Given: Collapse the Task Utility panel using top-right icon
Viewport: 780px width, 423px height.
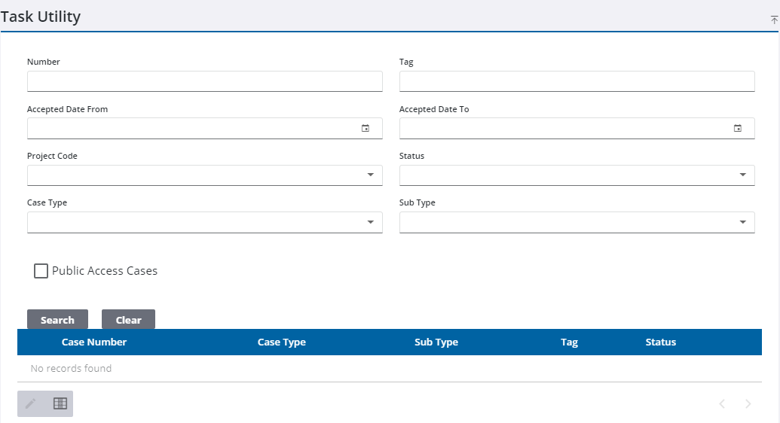Looking at the screenshot, I should click(774, 20).
